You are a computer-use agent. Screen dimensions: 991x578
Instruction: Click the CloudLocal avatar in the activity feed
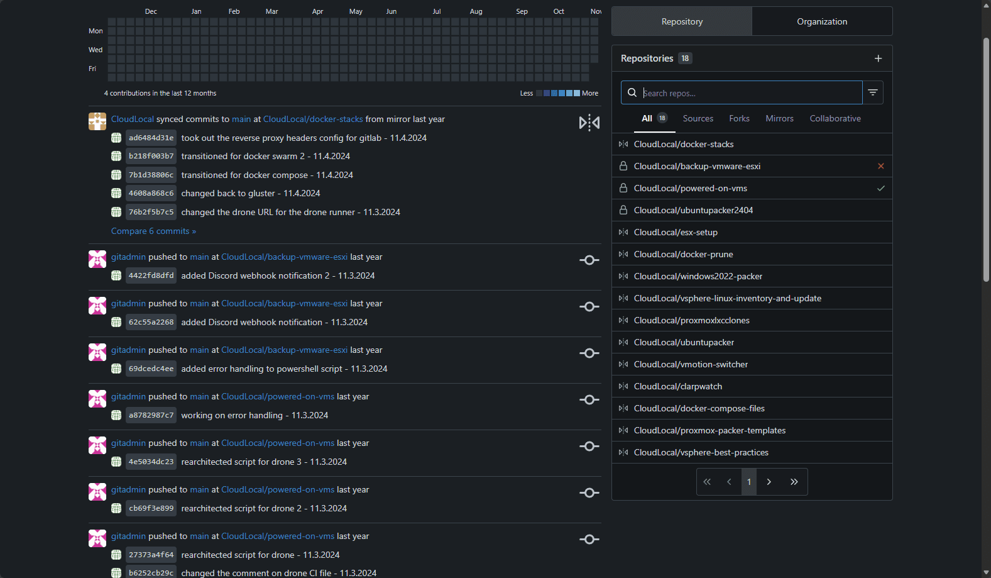coord(97,121)
